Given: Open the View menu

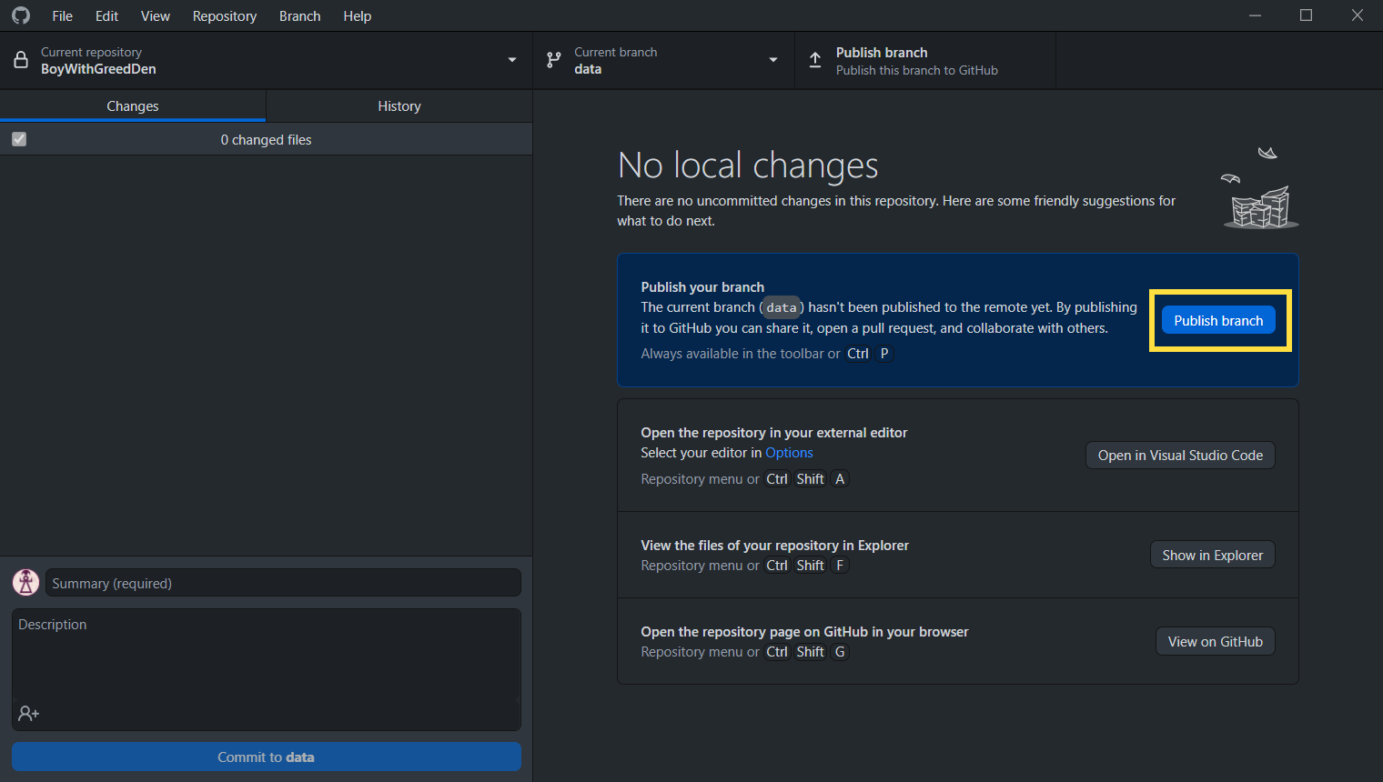Looking at the screenshot, I should coord(156,15).
